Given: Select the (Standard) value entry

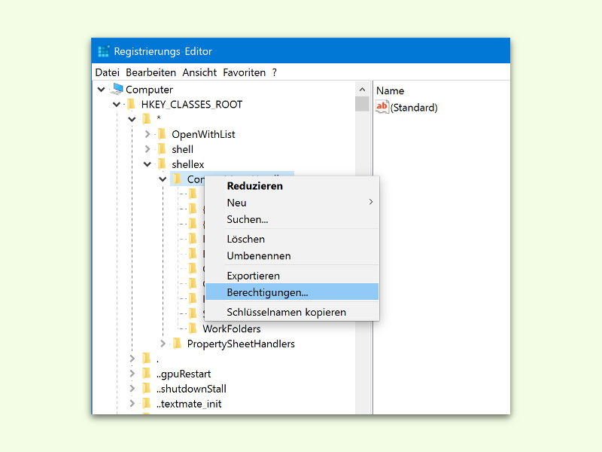Looking at the screenshot, I should (x=414, y=108).
